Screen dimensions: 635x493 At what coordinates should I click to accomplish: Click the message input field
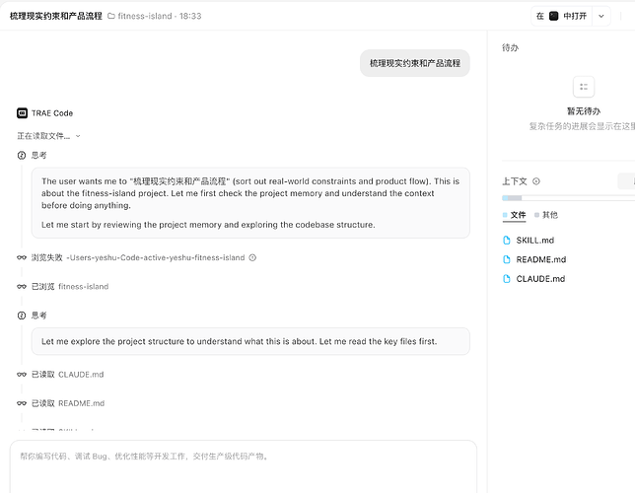(243, 466)
